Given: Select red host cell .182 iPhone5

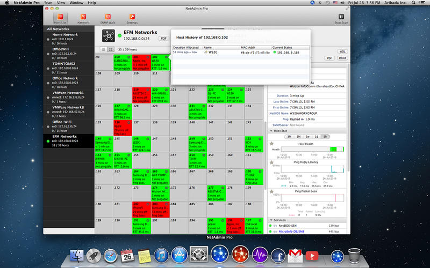Looking at the screenshot, I should click(x=141, y=210).
